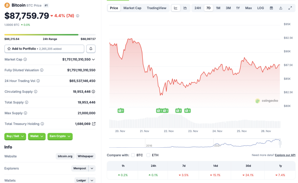Image resolution: width=298 pixels, height=183 pixels.
Task: Click the download chart icon
Action: 281,8
